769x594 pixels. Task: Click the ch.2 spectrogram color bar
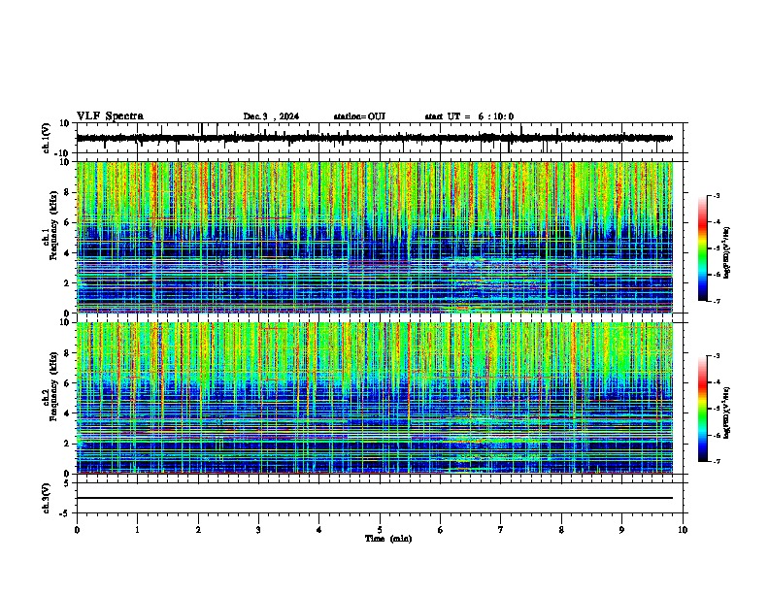[x=702, y=409]
